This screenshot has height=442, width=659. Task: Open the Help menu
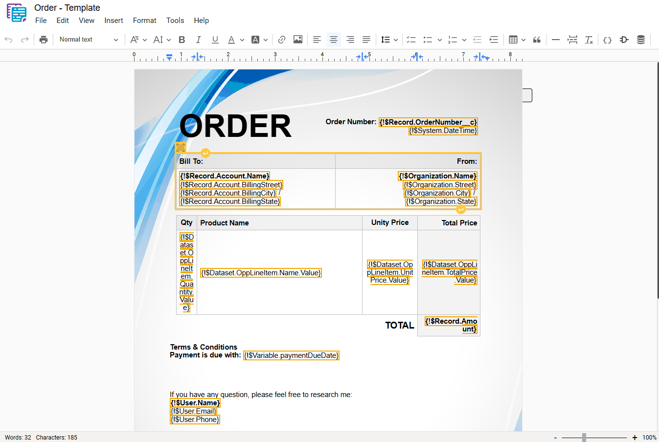(201, 21)
